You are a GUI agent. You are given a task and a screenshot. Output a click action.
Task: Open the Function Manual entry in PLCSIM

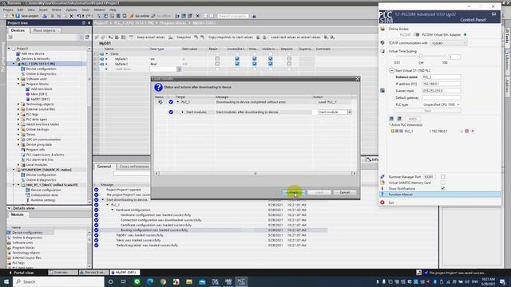pyautogui.click(x=440, y=195)
